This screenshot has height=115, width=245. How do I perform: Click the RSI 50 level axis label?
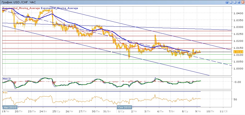tap(235, 99)
